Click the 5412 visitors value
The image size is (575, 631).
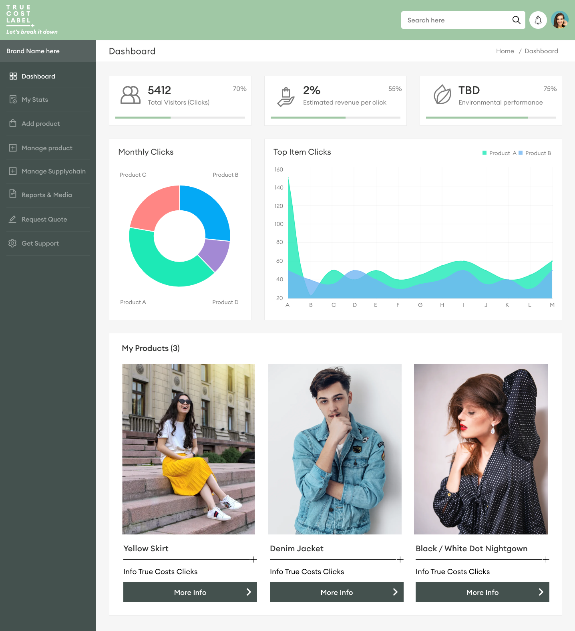(x=159, y=90)
